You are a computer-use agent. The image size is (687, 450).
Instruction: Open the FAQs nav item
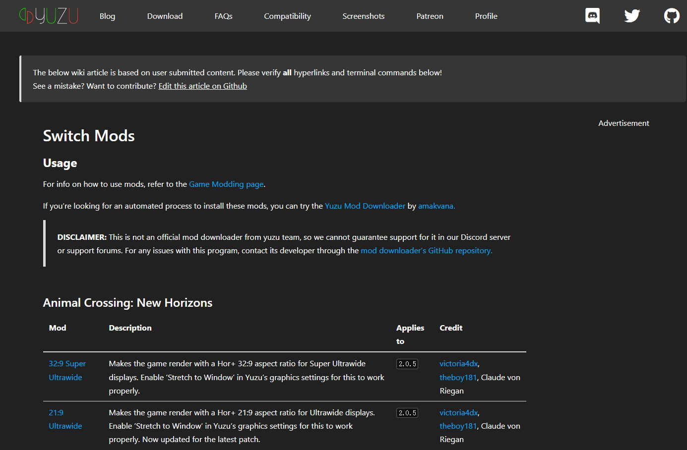(x=223, y=16)
